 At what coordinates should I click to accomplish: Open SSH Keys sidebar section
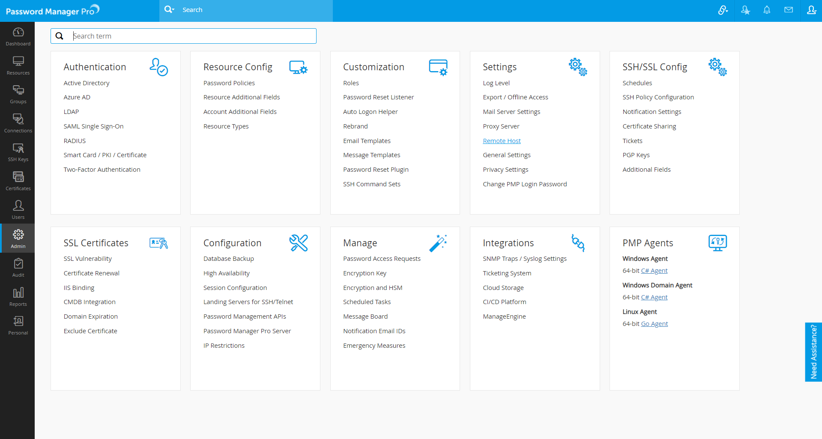coord(18,152)
